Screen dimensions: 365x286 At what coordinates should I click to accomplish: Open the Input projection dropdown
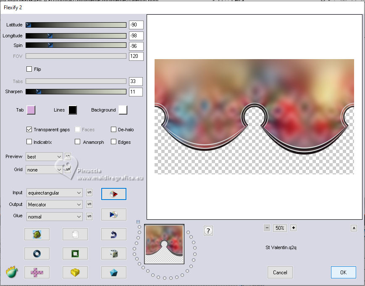point(55,193)
